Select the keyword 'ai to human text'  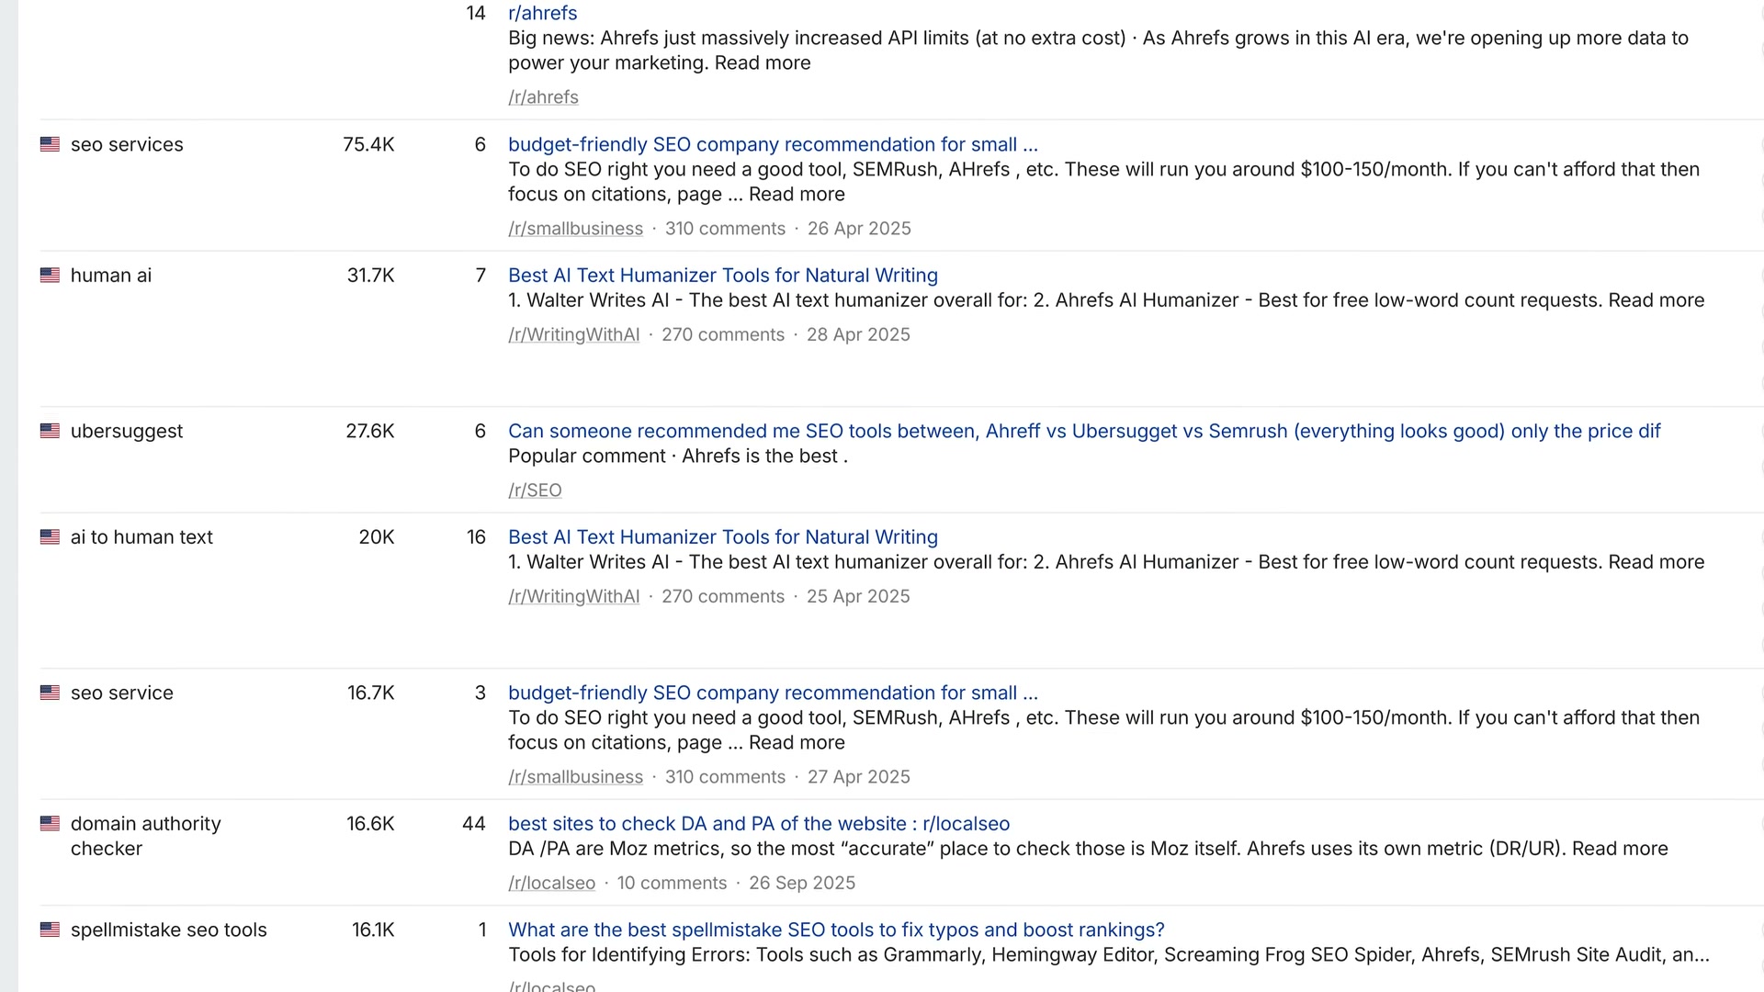141,537
